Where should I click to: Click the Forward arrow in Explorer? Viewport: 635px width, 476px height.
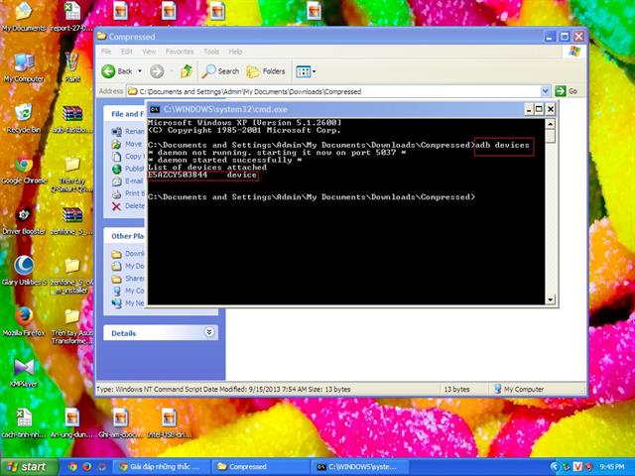[x=157, y=71]
